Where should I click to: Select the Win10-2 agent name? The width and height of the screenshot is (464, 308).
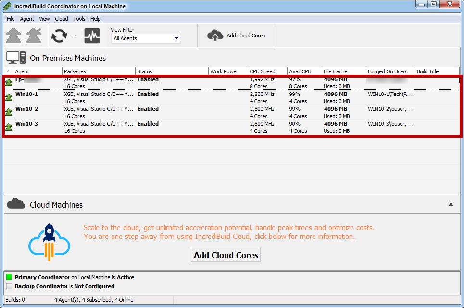coord(26,109)
